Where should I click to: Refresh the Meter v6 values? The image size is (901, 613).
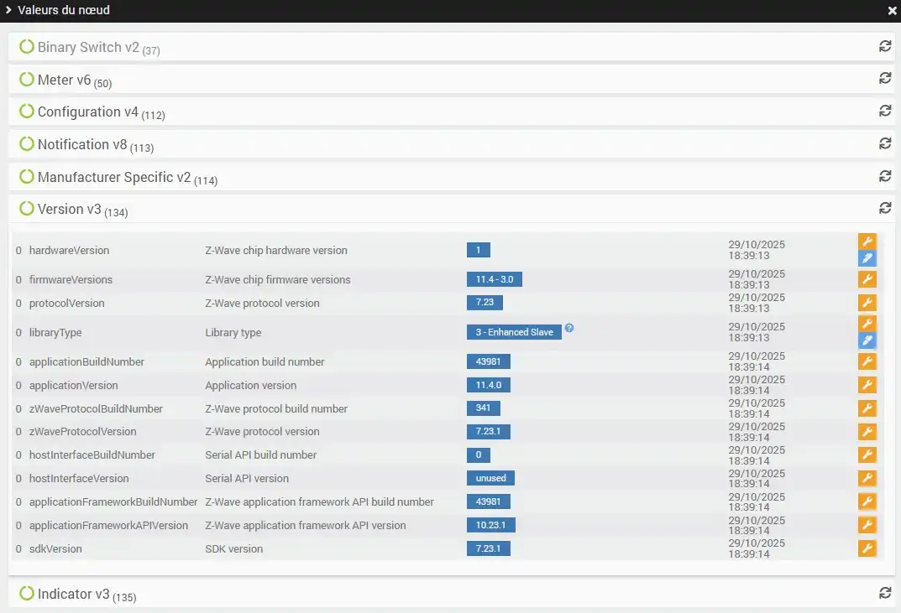(885, 79)
